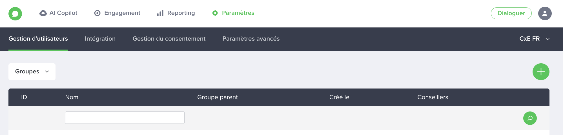This screenshot has width=563, height=135.
Task: Expand the CxE FR account selector
Action: click(x=535, y=39)
